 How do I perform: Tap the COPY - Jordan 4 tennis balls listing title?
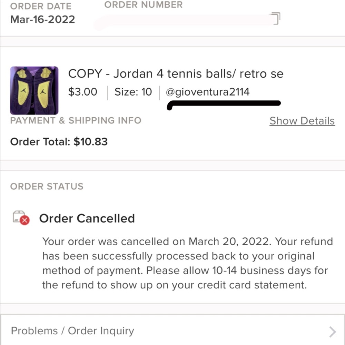pos(176,73)
